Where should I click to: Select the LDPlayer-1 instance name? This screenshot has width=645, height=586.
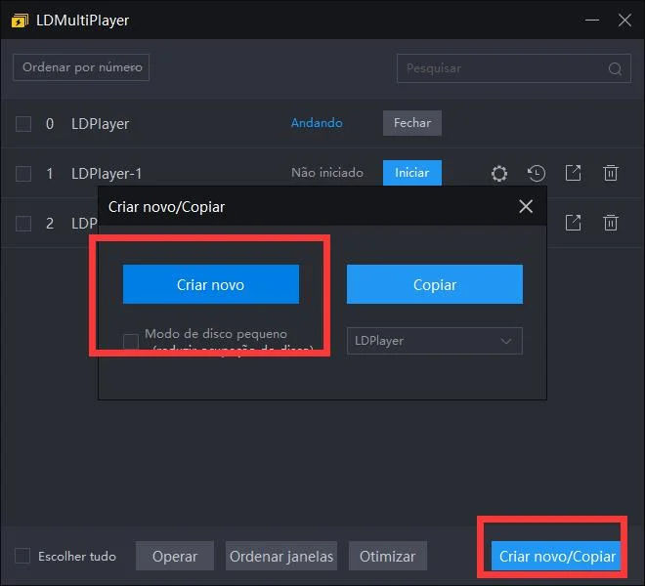[x=107, y=174]
